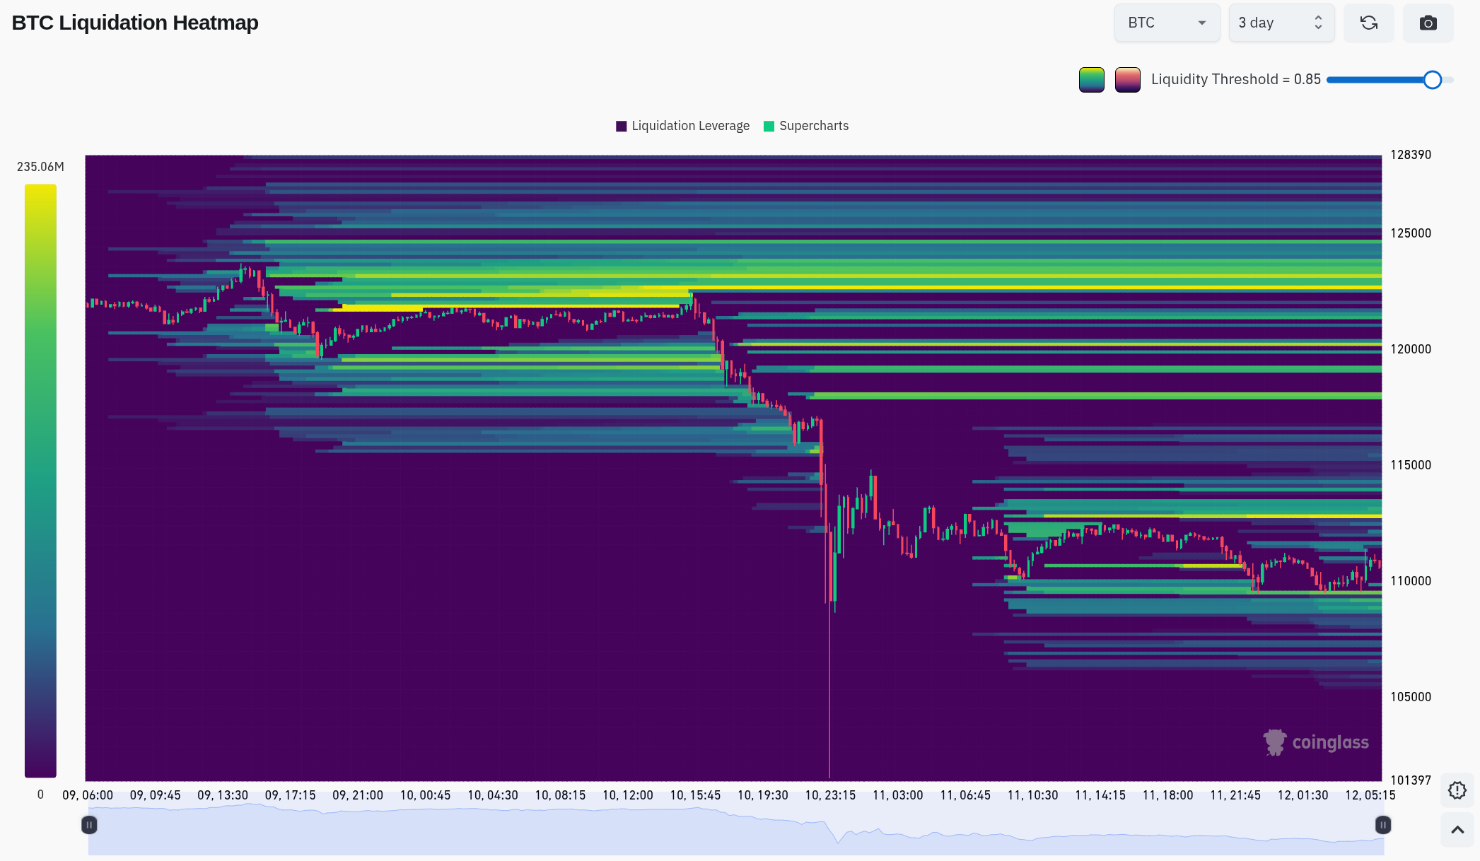Click the 10, 04:30 time axis label
Screen dimensions: 1480x861
click(493, 795)
